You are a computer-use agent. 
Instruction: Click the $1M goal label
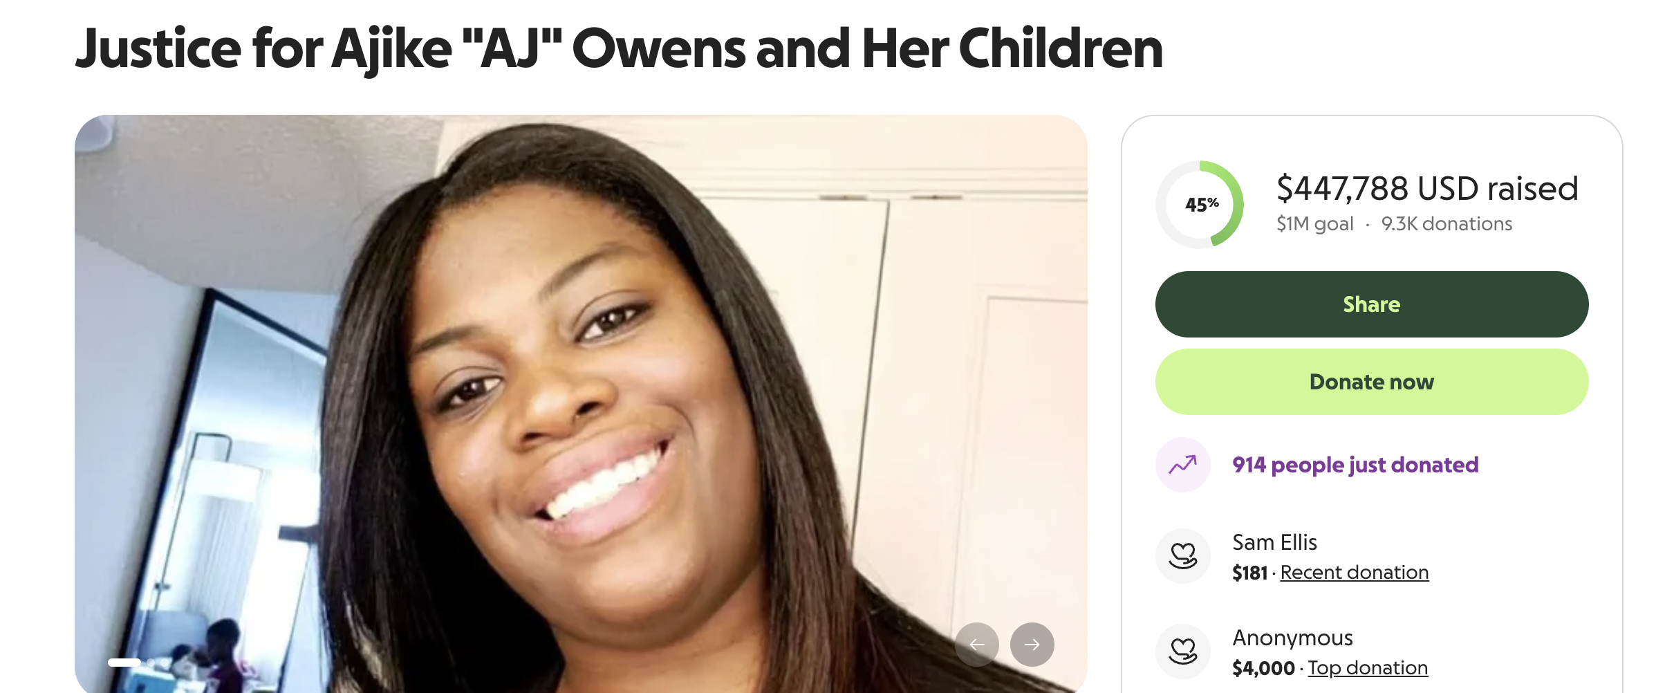1315,224
